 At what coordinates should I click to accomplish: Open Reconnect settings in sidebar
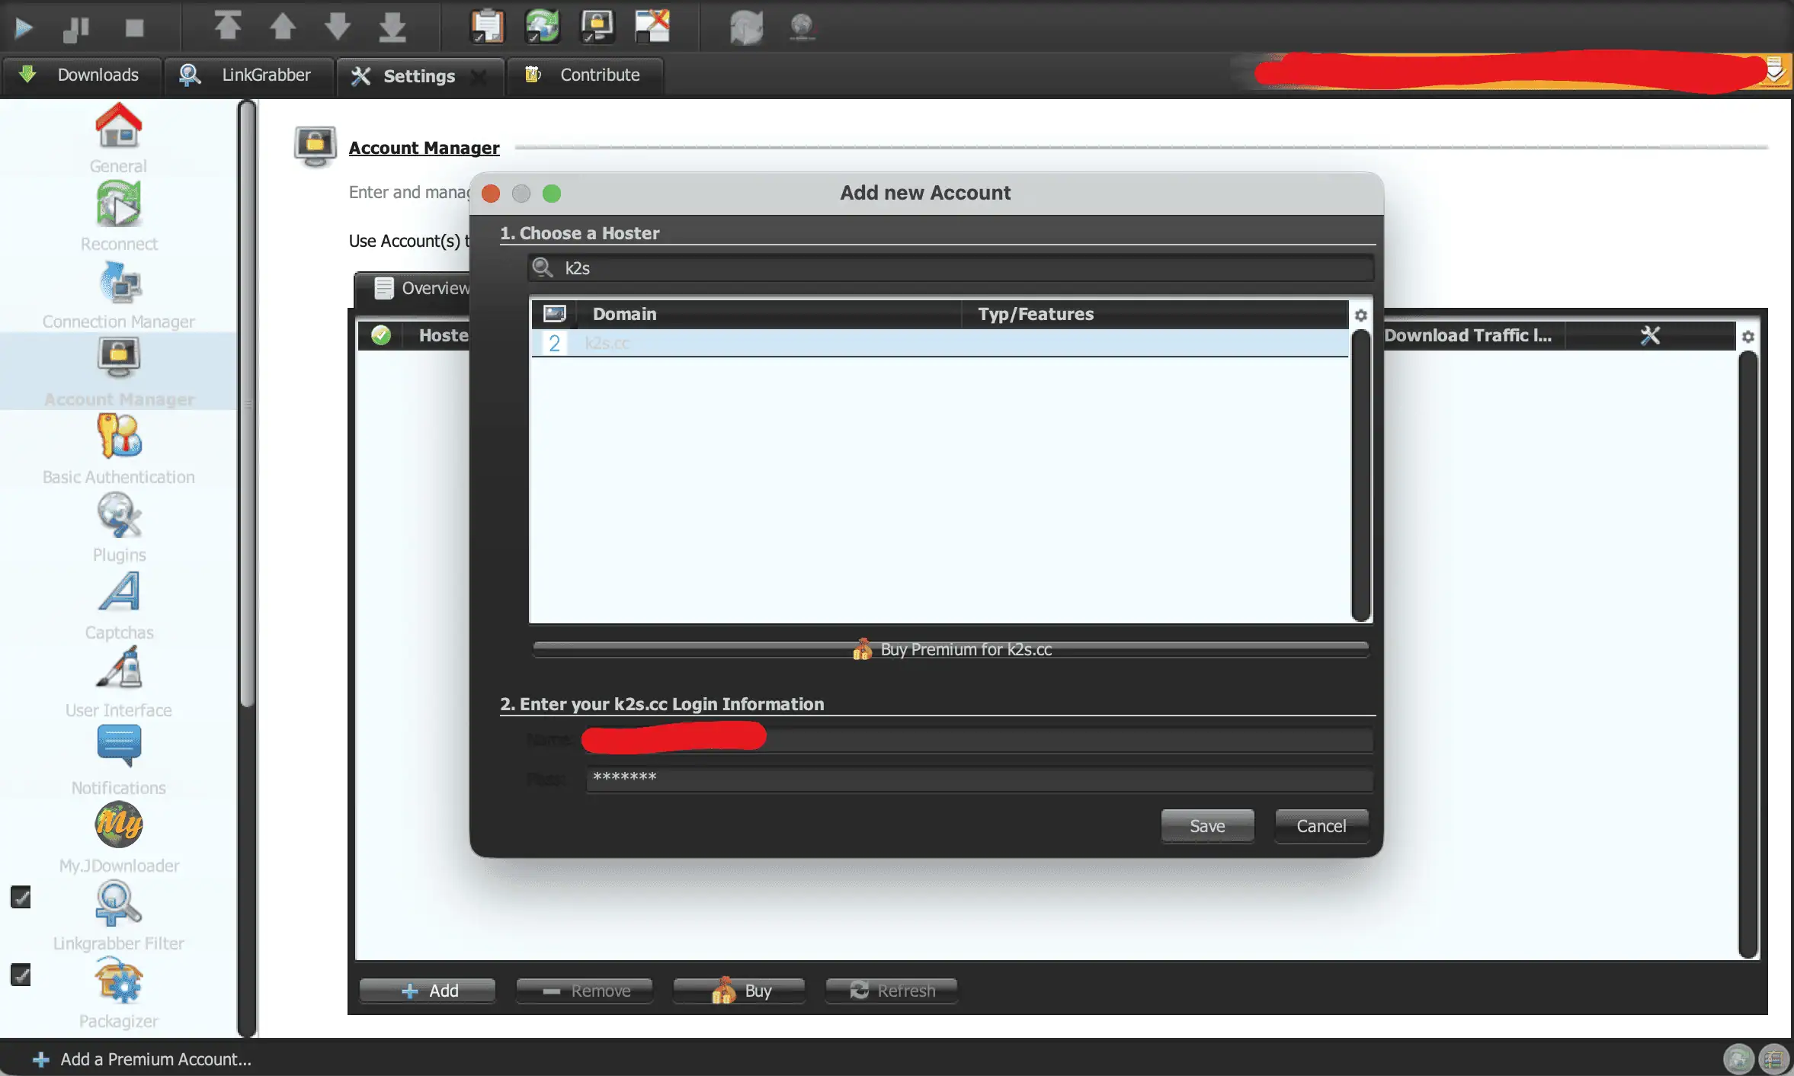point(118,216)
